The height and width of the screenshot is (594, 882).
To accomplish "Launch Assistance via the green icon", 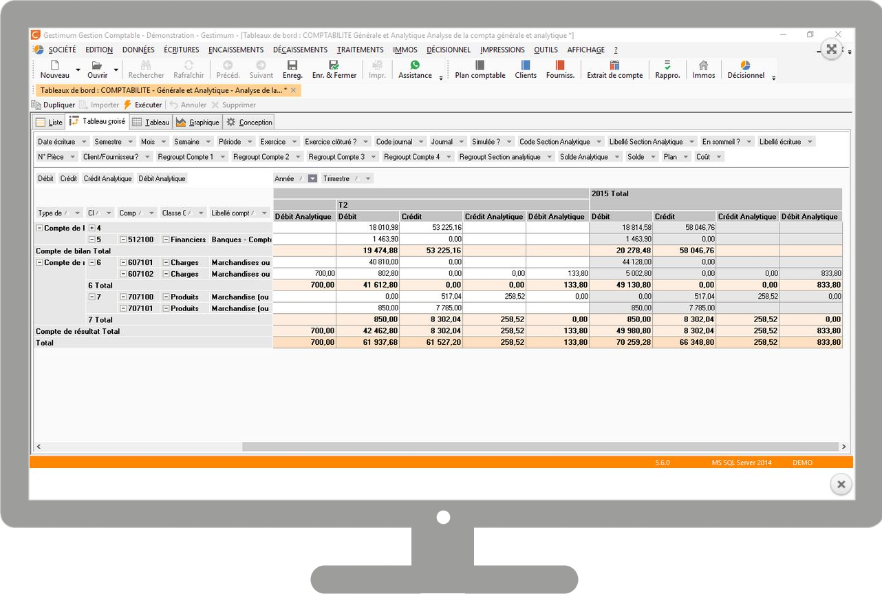I will pyautogui.click(x=414, y=64).
